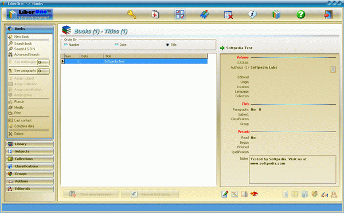Click the colored groups icon at the bottom right
344x213 pixels.
(315, 194)
